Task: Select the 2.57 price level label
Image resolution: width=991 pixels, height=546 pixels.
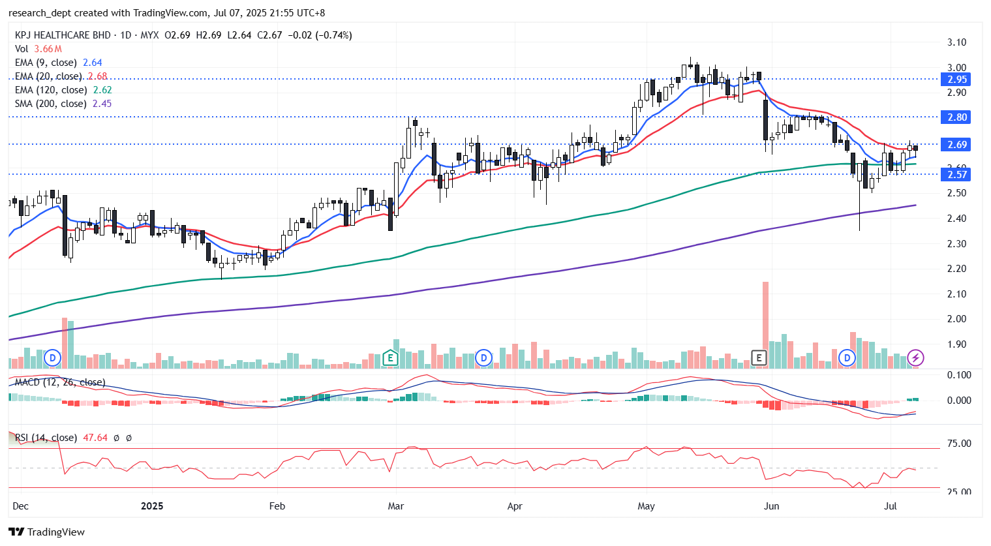Action: pyautogui.click(x=957, y=174)
